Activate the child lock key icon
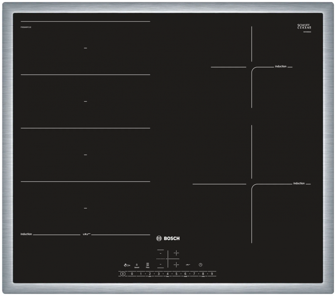336x296 pixels. tap(127, 265)
